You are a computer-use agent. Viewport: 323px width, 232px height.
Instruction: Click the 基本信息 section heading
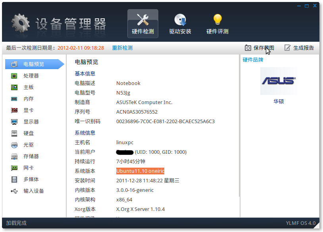85,73
